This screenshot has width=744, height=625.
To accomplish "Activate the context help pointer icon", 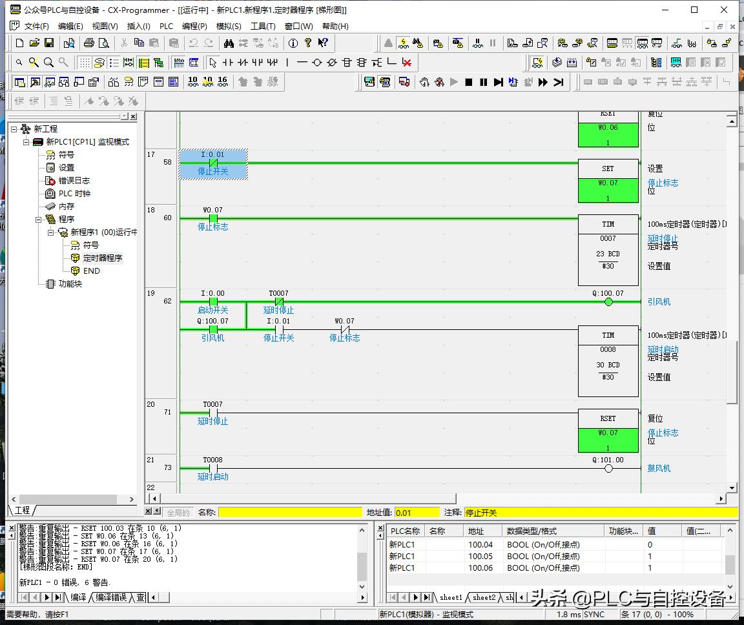I will 323,43.
